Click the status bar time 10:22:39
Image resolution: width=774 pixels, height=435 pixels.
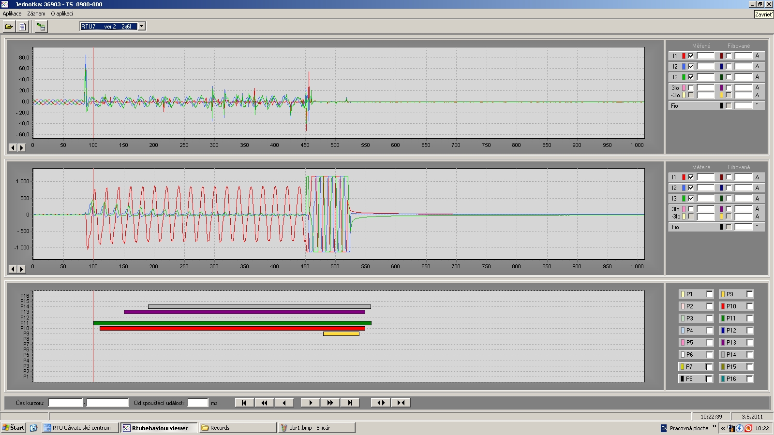(711, 417)
